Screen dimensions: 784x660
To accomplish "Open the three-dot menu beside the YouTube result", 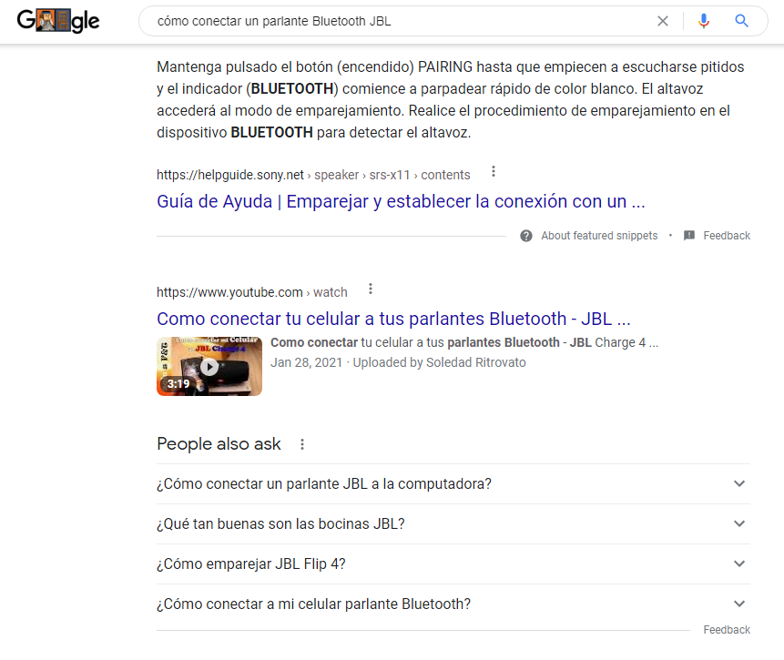I will click(x=371, y=288).
